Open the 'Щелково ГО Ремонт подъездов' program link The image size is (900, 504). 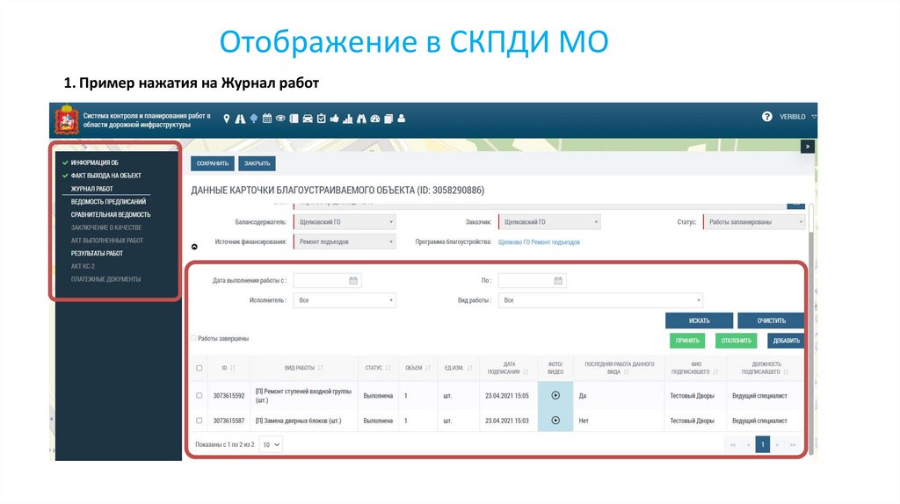tap(539, 242)
